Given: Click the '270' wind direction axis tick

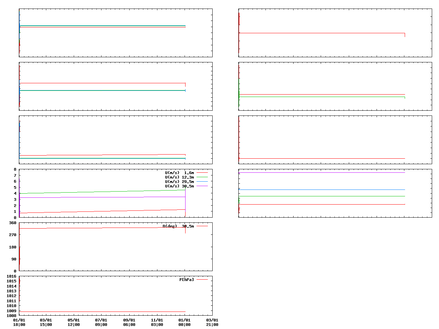Looking at the screenshot, I should point(13,235).
